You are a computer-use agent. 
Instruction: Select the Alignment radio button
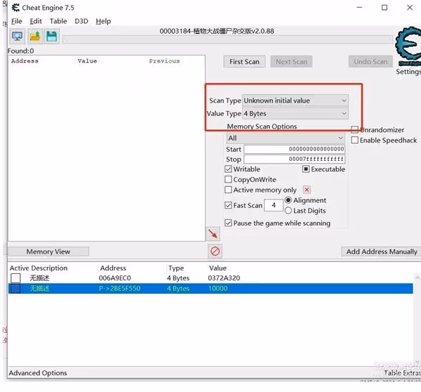click(288, 200)
